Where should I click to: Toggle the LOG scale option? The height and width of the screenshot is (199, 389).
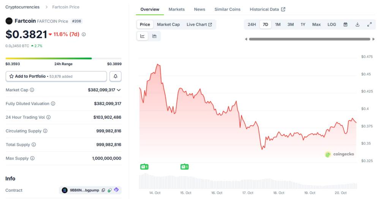pyautogui.click(x=332, y=25)
